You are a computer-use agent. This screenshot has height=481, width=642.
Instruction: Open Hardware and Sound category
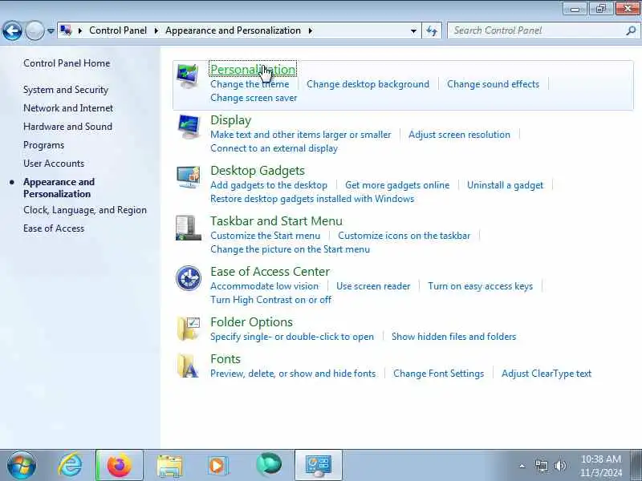point(67,127)
